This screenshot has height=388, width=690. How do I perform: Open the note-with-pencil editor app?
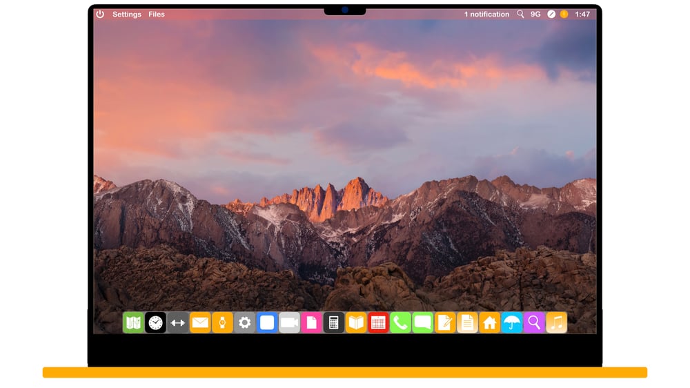click(445, 323)
